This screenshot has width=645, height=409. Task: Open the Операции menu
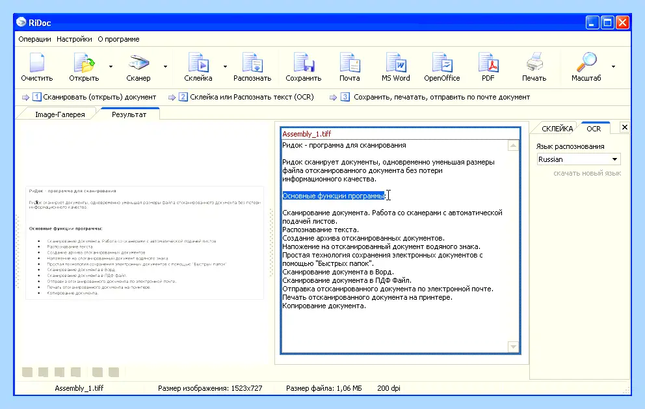tap(34, 39)
